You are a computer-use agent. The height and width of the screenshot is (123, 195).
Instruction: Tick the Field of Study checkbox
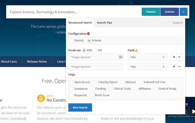point(156,88)
